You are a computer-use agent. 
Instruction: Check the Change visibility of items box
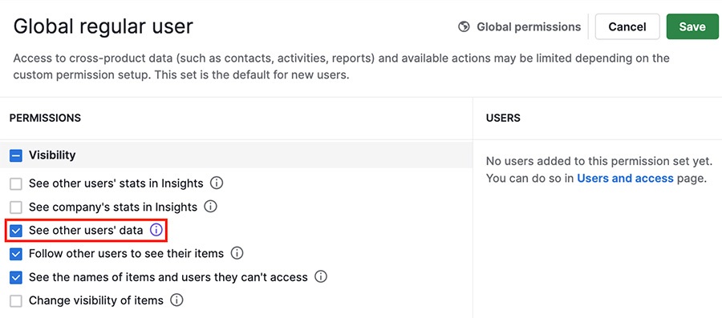coord(16,301)
